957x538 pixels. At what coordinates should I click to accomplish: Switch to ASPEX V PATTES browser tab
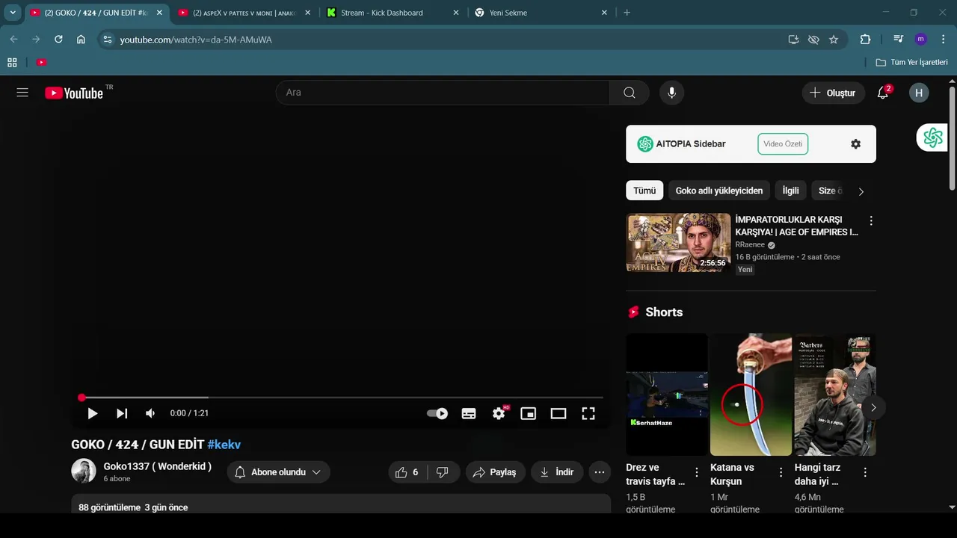coord(244,13)
